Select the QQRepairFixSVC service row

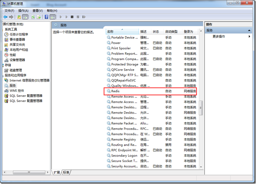pos(152,80)
